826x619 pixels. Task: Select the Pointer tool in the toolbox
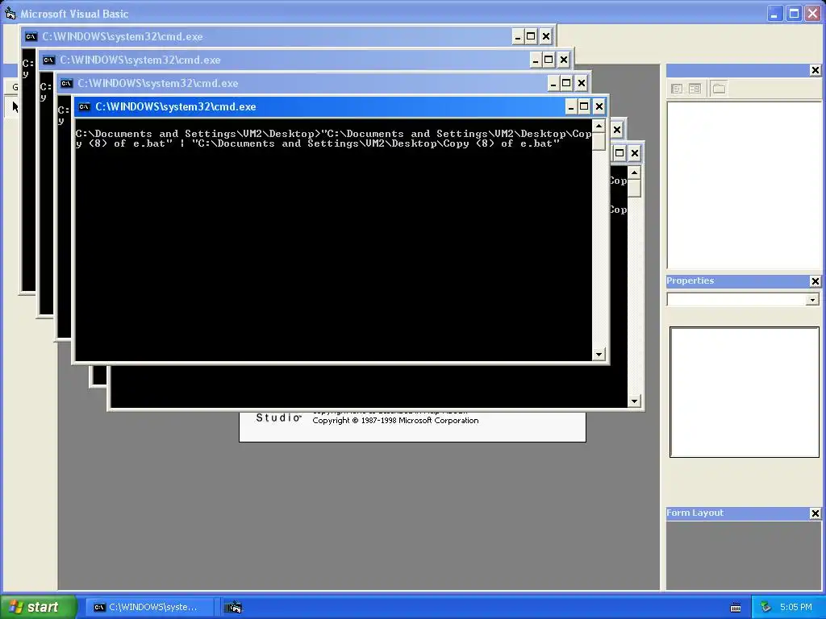15,107
